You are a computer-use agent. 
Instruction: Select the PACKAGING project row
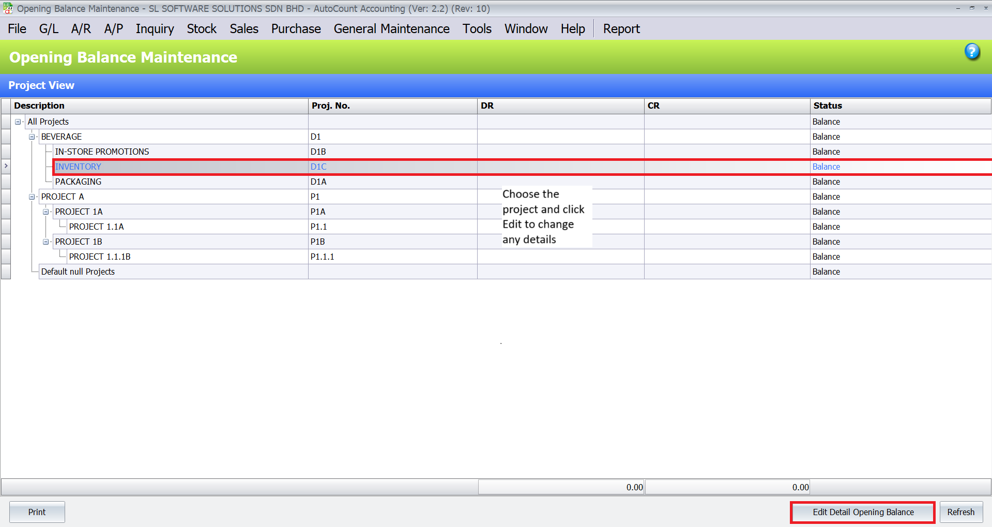click(x=78, y=182)
